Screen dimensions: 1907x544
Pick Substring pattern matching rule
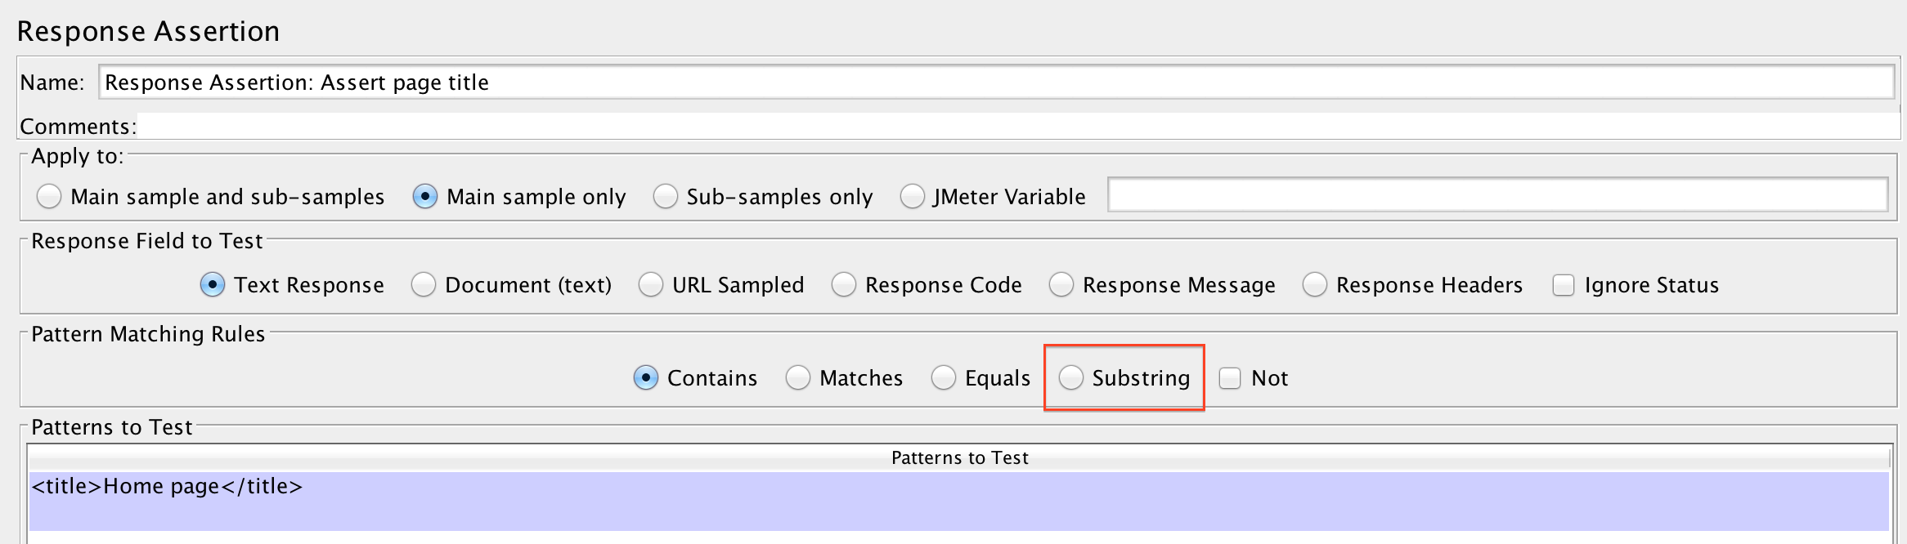[x=1071, y=378]
